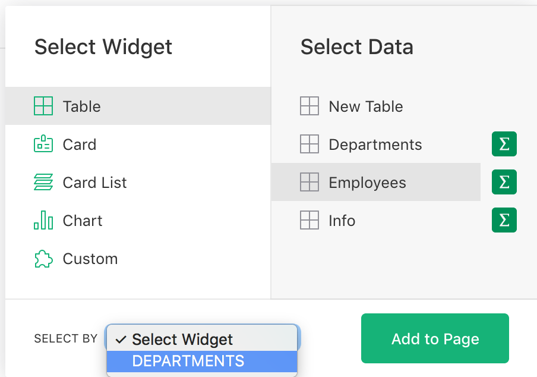Select the highlighted Employees row
This screenshot has height=377, width=537.
[367, 182]
